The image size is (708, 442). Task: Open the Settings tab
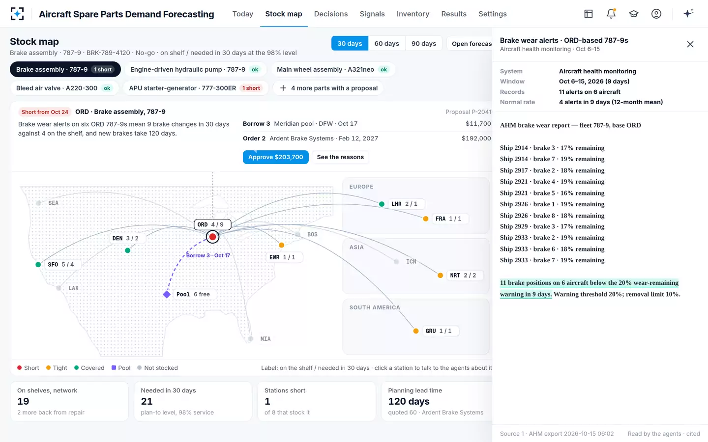tap(493, 14)
